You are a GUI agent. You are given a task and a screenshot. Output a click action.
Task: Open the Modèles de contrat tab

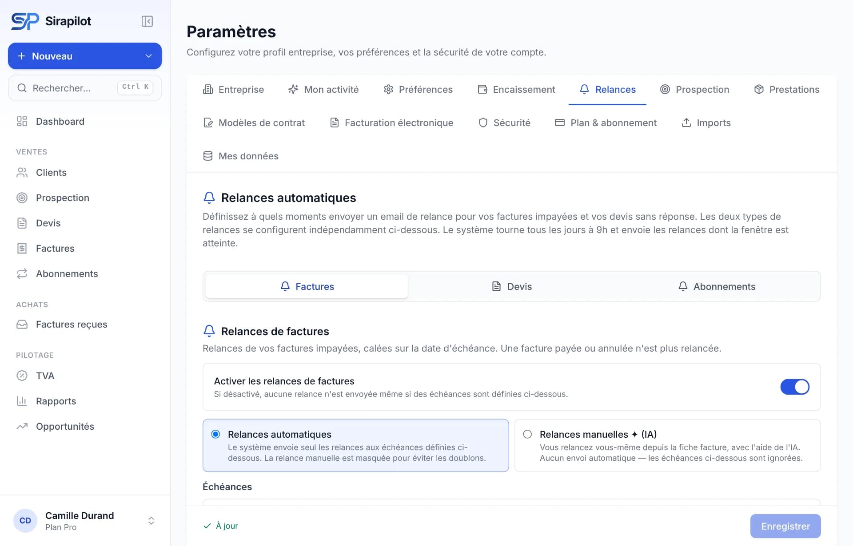(x=254, y=123)
